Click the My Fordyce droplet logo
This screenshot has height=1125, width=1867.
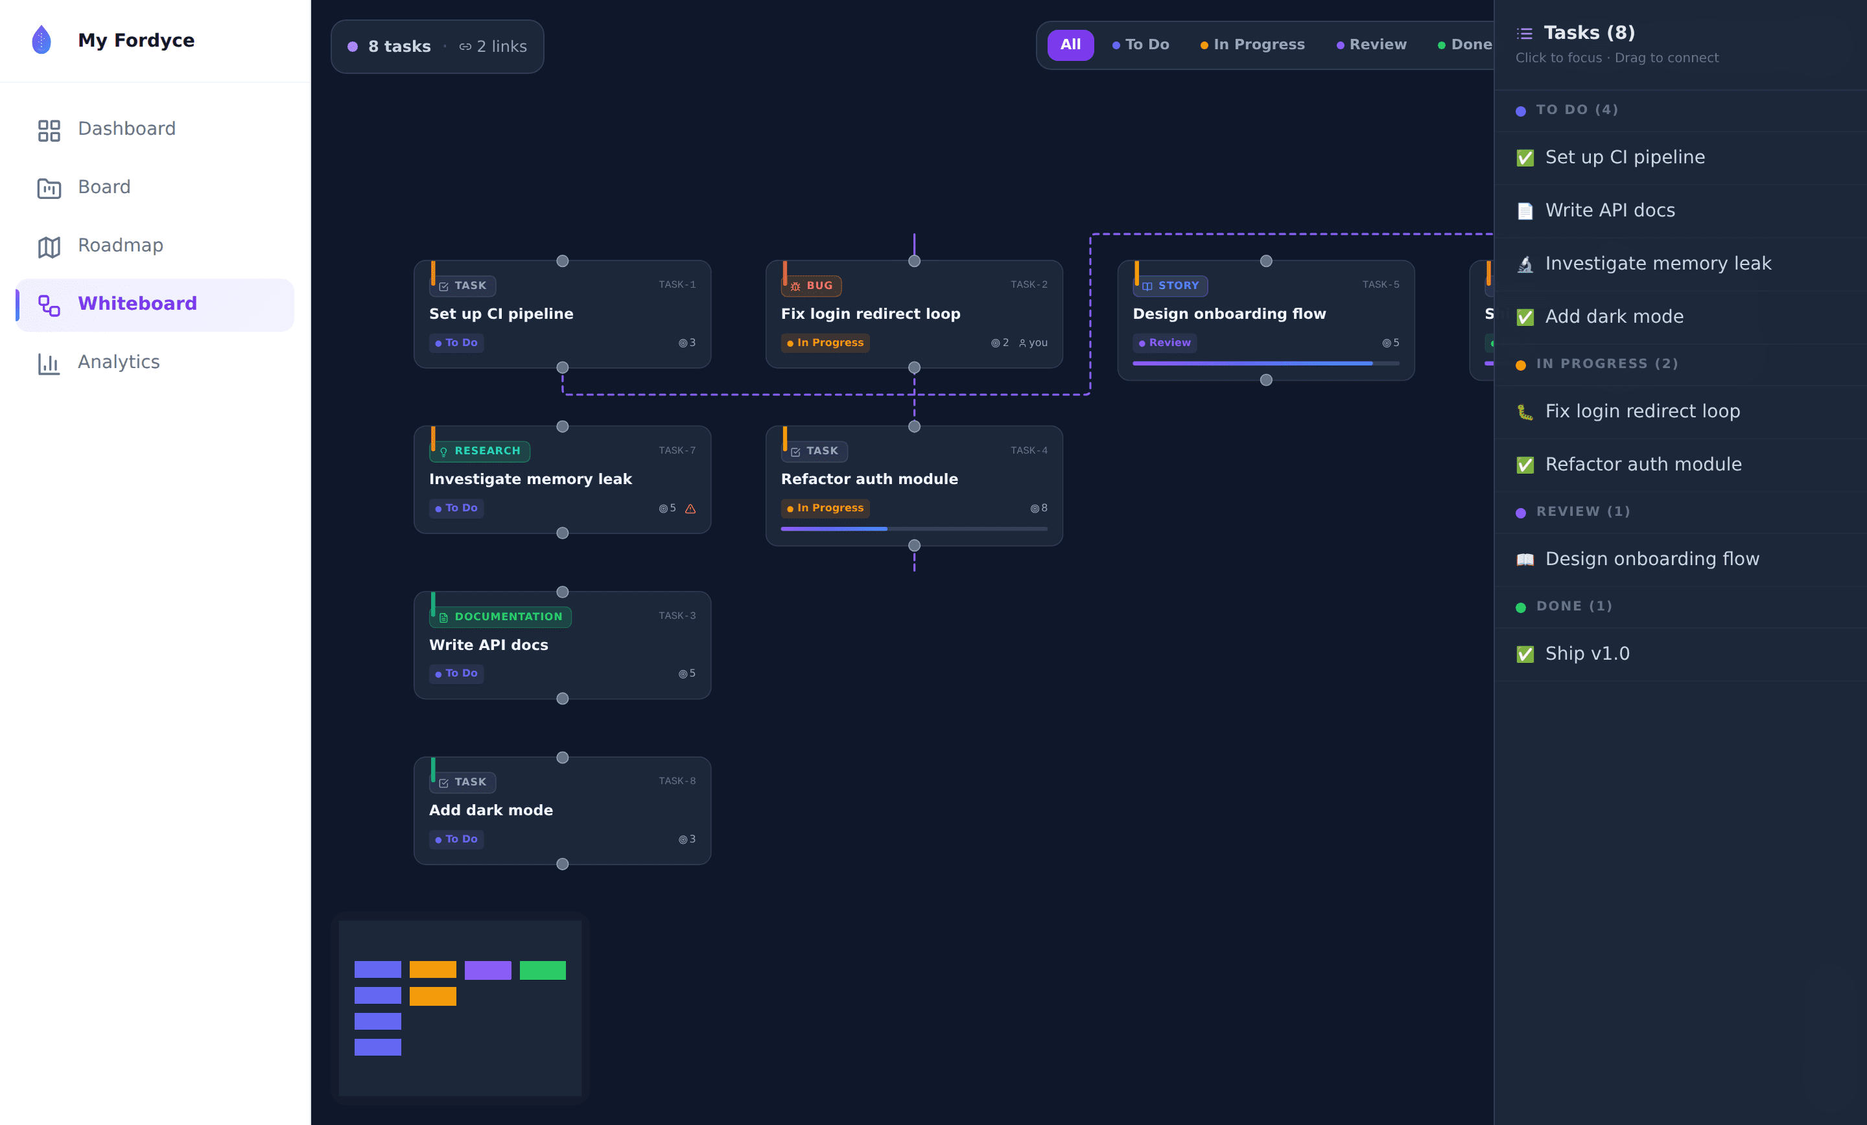pos(41,40)
